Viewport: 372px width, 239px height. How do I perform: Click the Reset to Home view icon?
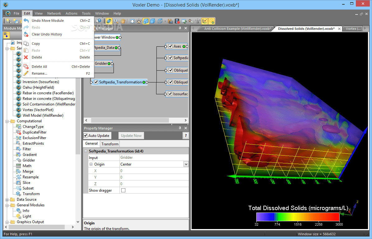click(139, 21)
